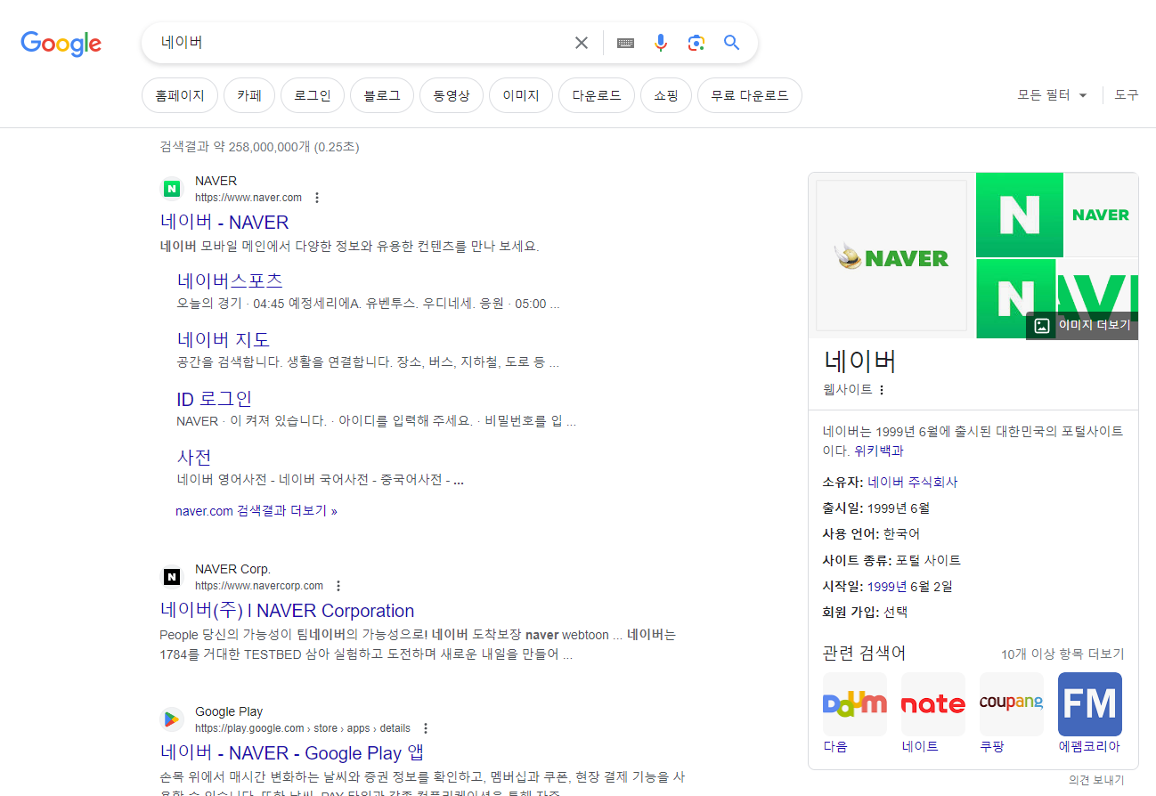Click the 관련 검색어 heading
The height and width of the screenshot is (796, 1156).
tap(864, 653)
